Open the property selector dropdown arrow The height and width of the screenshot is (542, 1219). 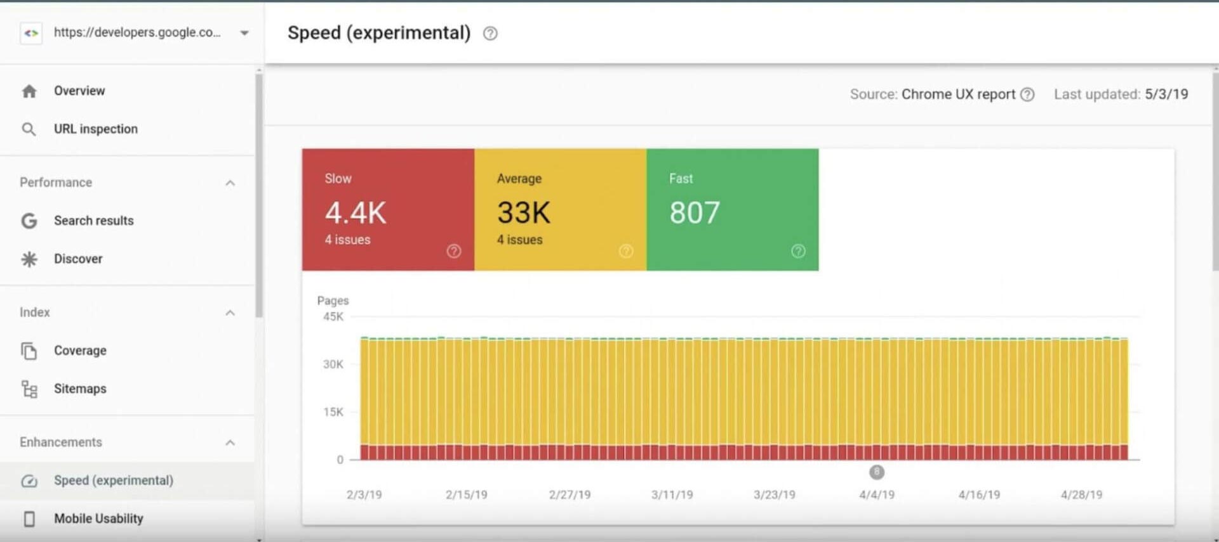(244, 33)
